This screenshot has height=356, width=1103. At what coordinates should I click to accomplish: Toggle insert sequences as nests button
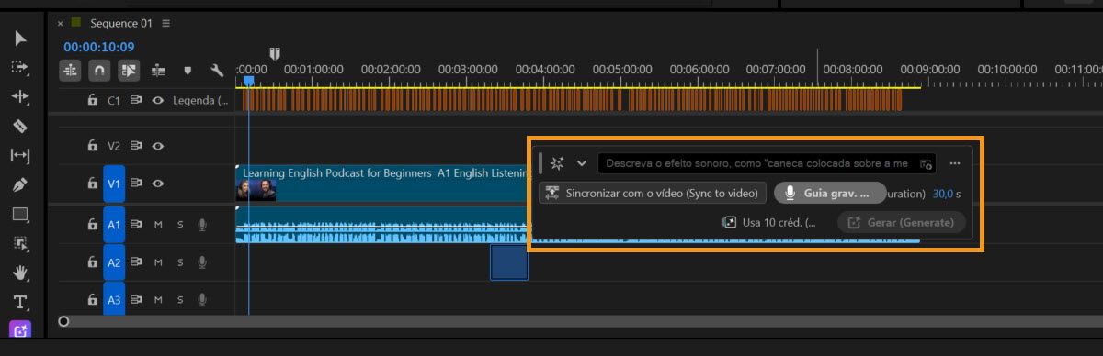pyautogui.click(x=71, y=70)
